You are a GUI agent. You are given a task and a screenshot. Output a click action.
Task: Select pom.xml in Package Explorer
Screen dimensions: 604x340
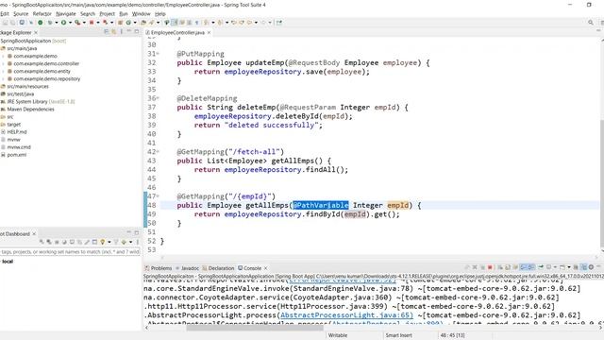(17, 155)
